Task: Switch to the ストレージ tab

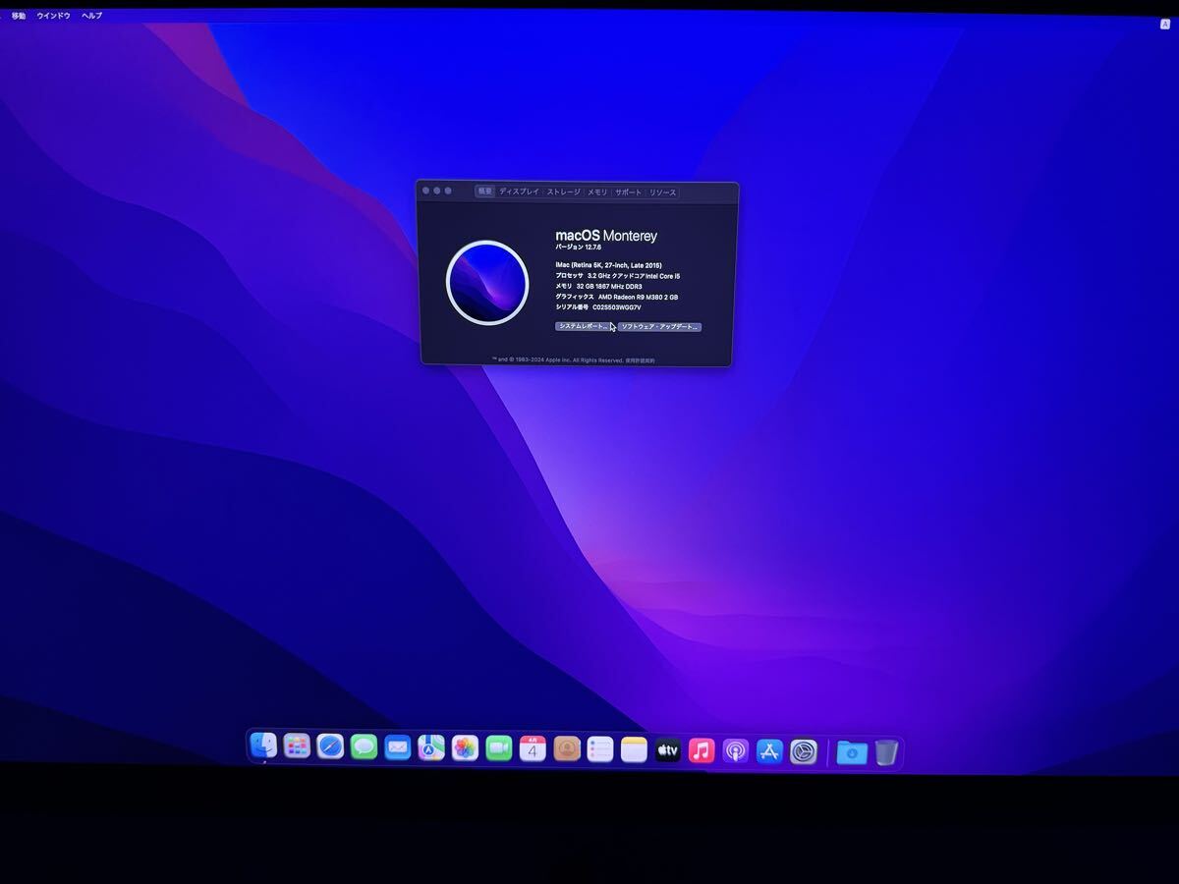Action: [x=564, y=192]
